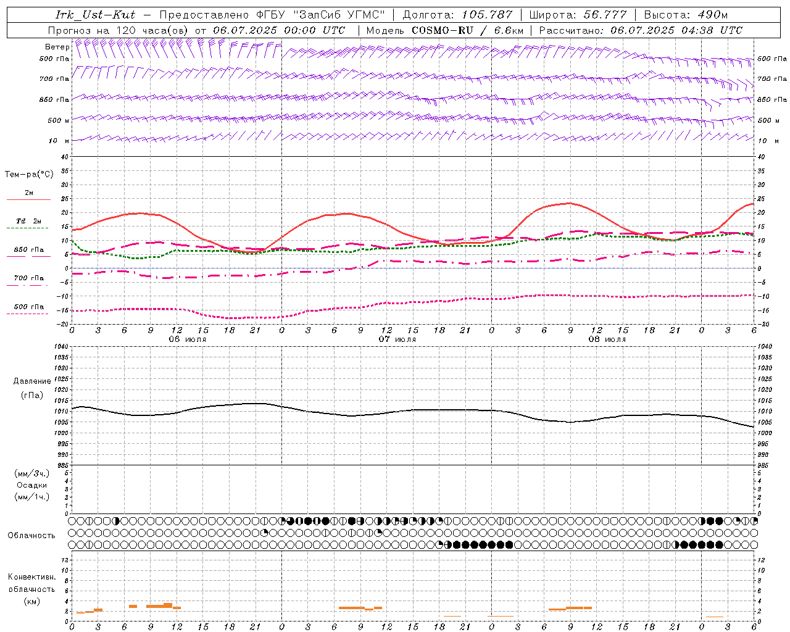Viewport: 790px width, 632px height.
Task: Click the station name Irk_Ust-Kut
Action: (x=95, y=15)
